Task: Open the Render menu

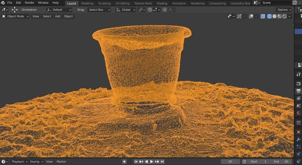Action: 29,3
